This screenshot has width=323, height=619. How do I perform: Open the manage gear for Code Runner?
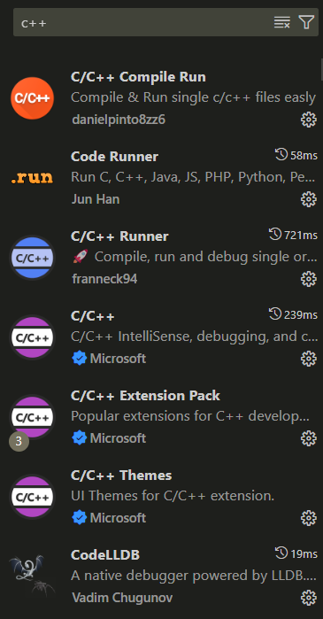click(x=309, y=199)
